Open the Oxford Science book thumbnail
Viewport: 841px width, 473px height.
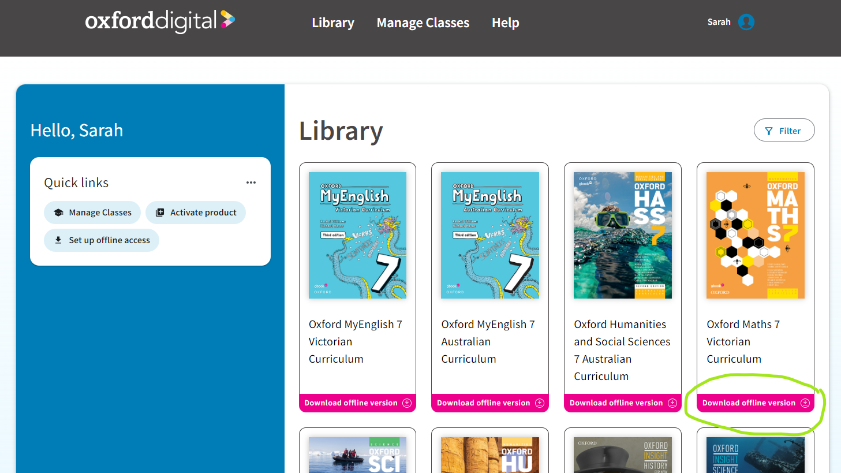[x=357, y=455]
